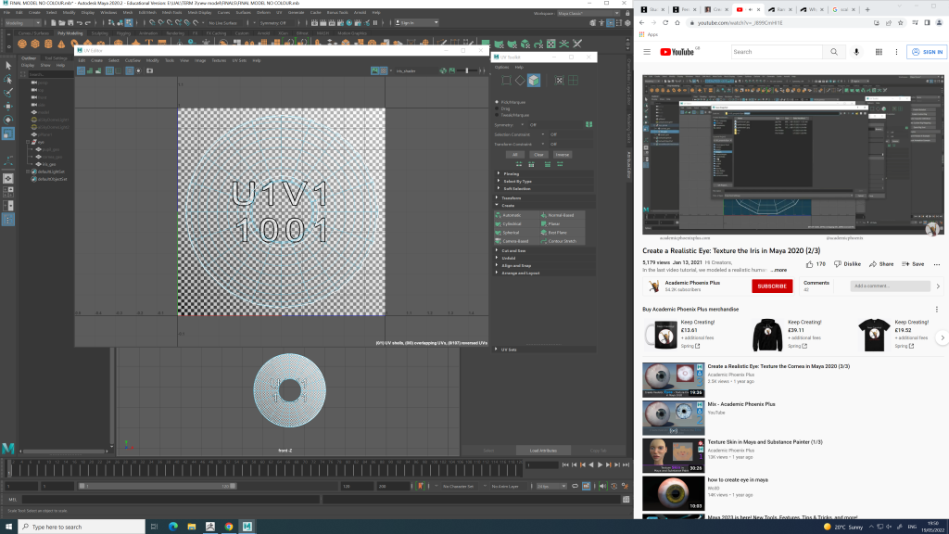Click the Maya icon in the Windows taskbar
Screen dimensions: 949x534
click(247, 527)
